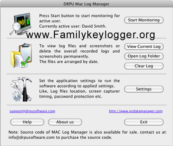Open the log folder
Image resolution: width=173 pixels, height=146 pixels.
pos(144,56)
